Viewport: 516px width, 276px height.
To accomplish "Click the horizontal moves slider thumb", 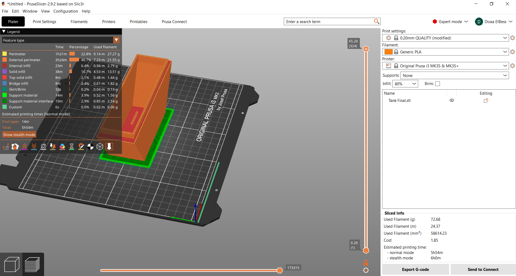I will [x=279, y=270].
